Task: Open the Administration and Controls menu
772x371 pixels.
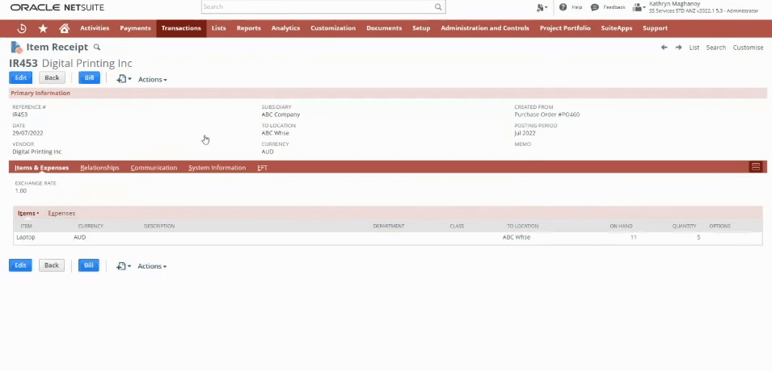Action: [x=485, y=28]
